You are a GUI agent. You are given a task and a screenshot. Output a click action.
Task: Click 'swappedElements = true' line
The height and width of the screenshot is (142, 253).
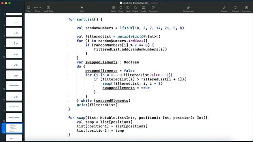click(126, 88)
